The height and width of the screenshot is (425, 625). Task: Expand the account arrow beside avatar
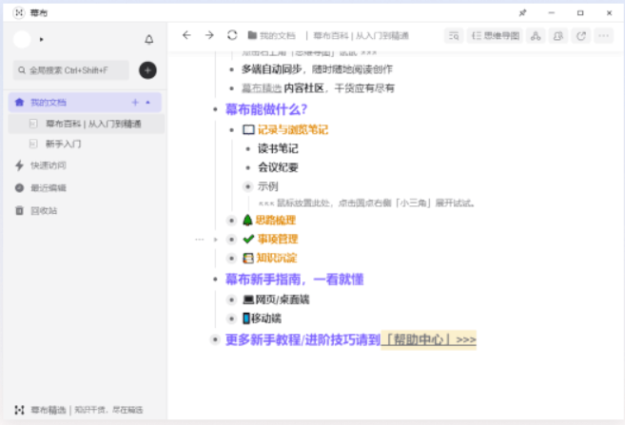pyautogui.click(x=42, y=39)
